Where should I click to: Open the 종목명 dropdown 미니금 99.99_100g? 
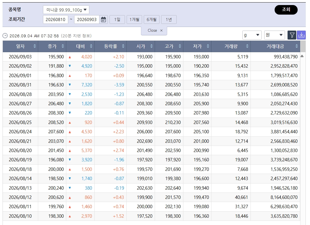pyautogui.click(x=66, y=10)
